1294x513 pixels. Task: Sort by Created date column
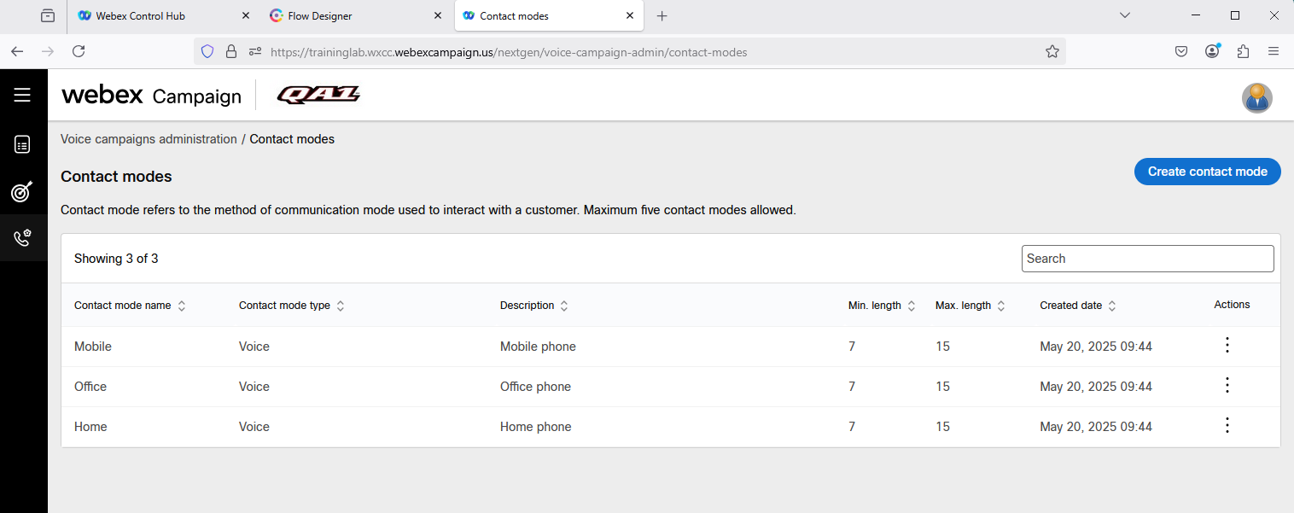point(1111,306)
